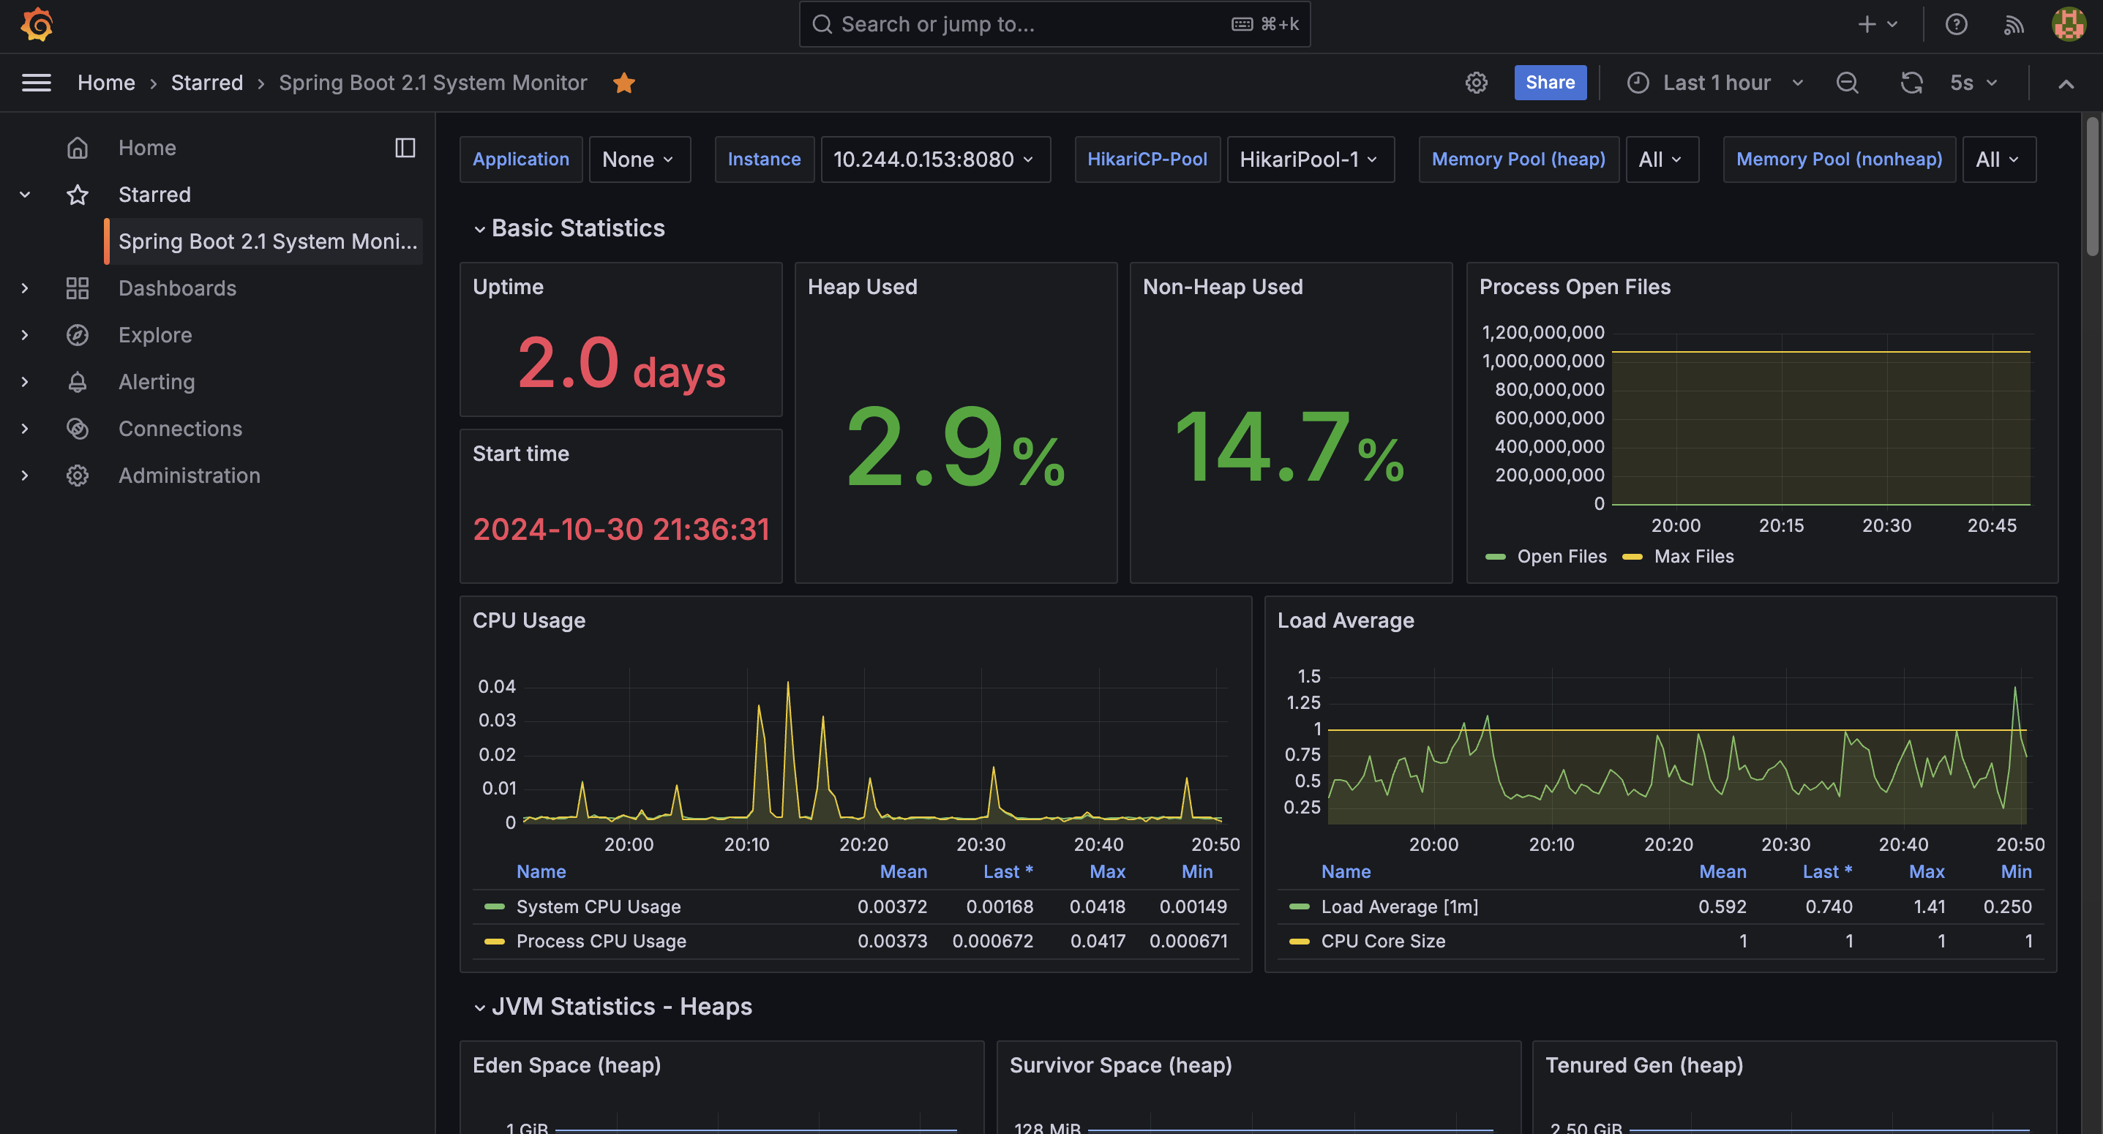Click the zoom out time range icon
Viewport: 2103px width, 1134px height.
tap(1847, 83)
